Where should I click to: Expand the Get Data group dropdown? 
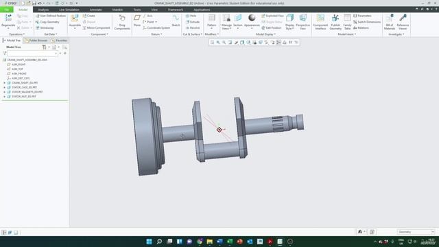(51, 34)
